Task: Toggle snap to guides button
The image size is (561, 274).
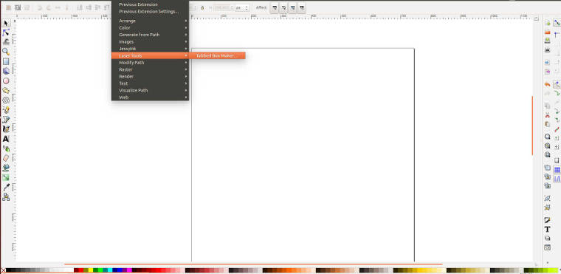Action: [557, 179]
